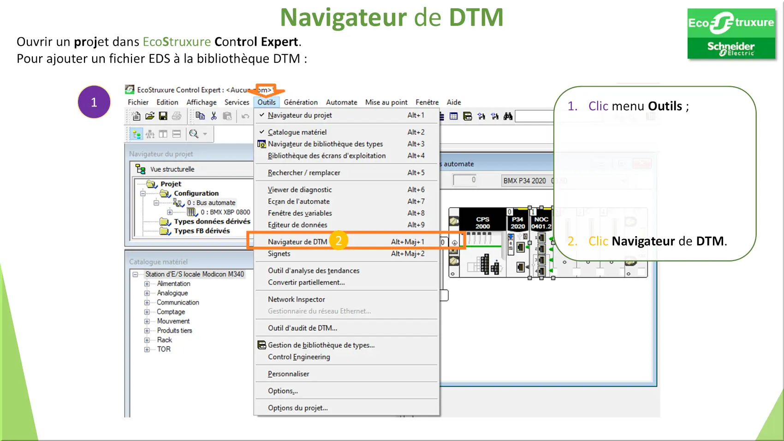
Task: Click the New project toolbar icon
Action: point(136,116)
